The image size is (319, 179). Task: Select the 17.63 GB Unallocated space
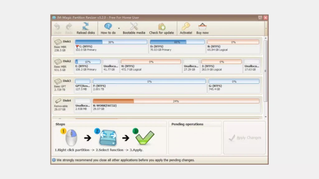pos(252,66)
